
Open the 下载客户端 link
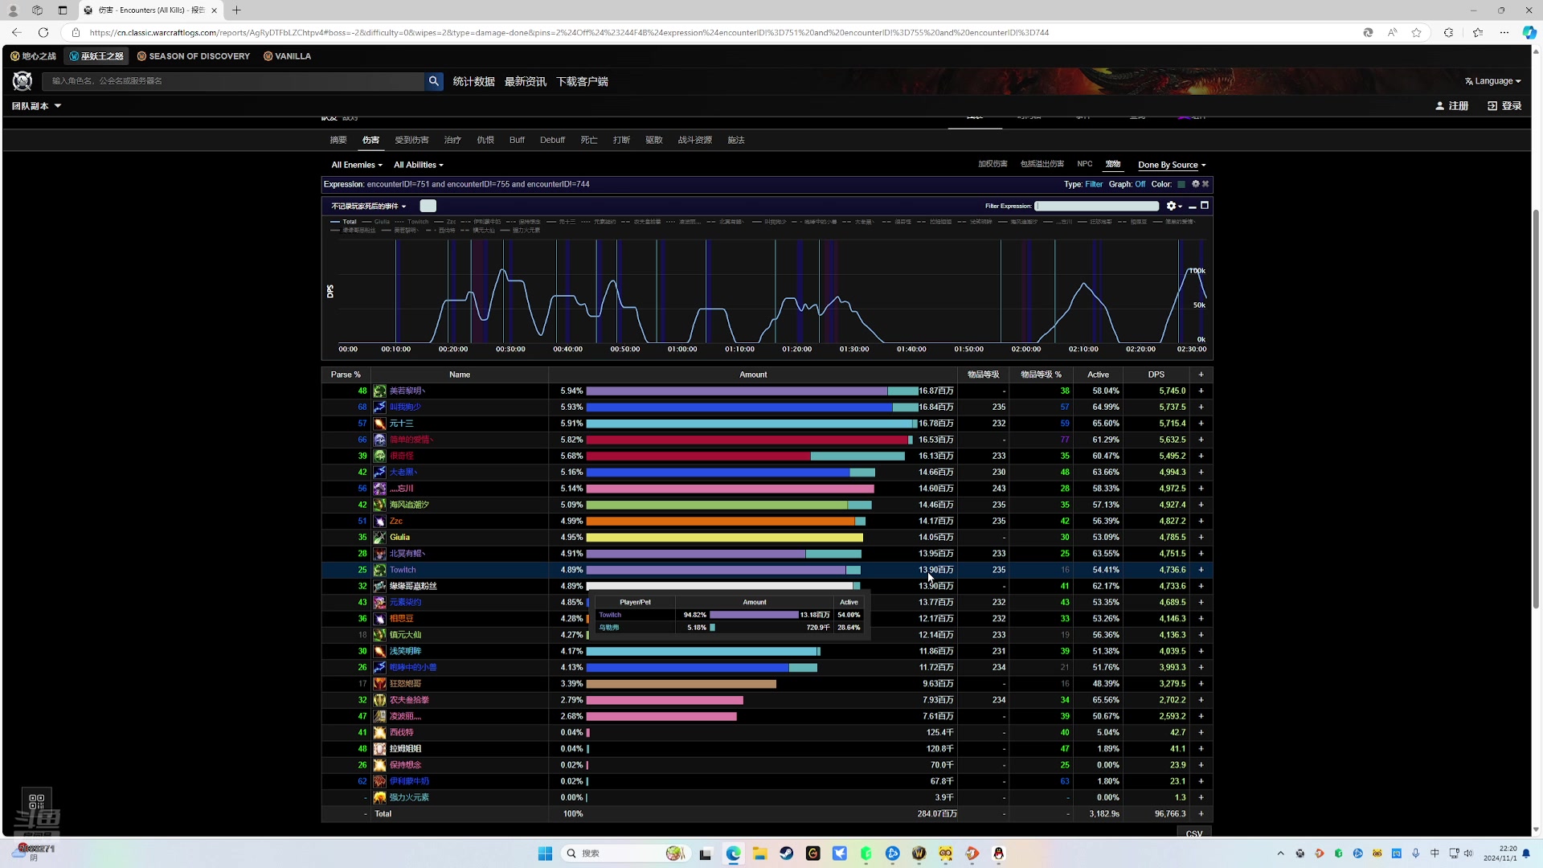(x=582, y=81)
